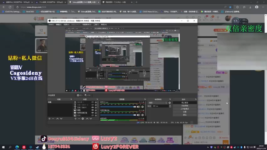Viewport: 267px width, 150px height.
Task: Open a new browser tab
Action: 137,2
